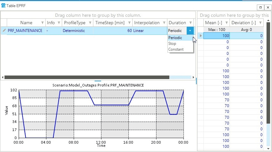Click the ProfileType column filter icon

tap(90, 23)
